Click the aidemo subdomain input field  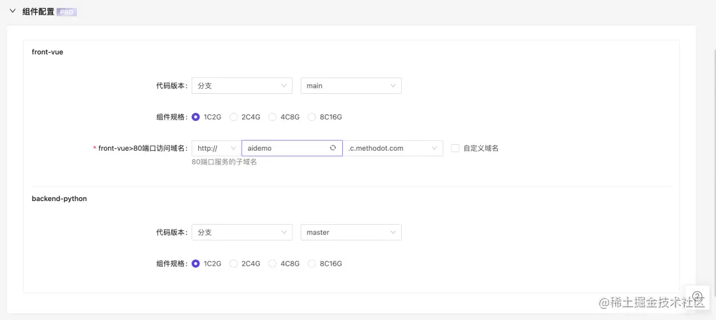click(284, 148)
